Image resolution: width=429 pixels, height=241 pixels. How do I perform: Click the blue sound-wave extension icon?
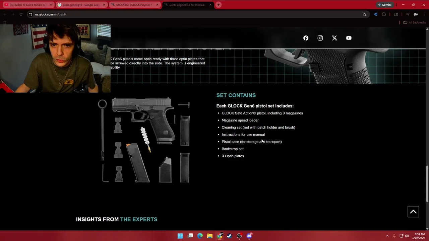(x=376, y=14)
